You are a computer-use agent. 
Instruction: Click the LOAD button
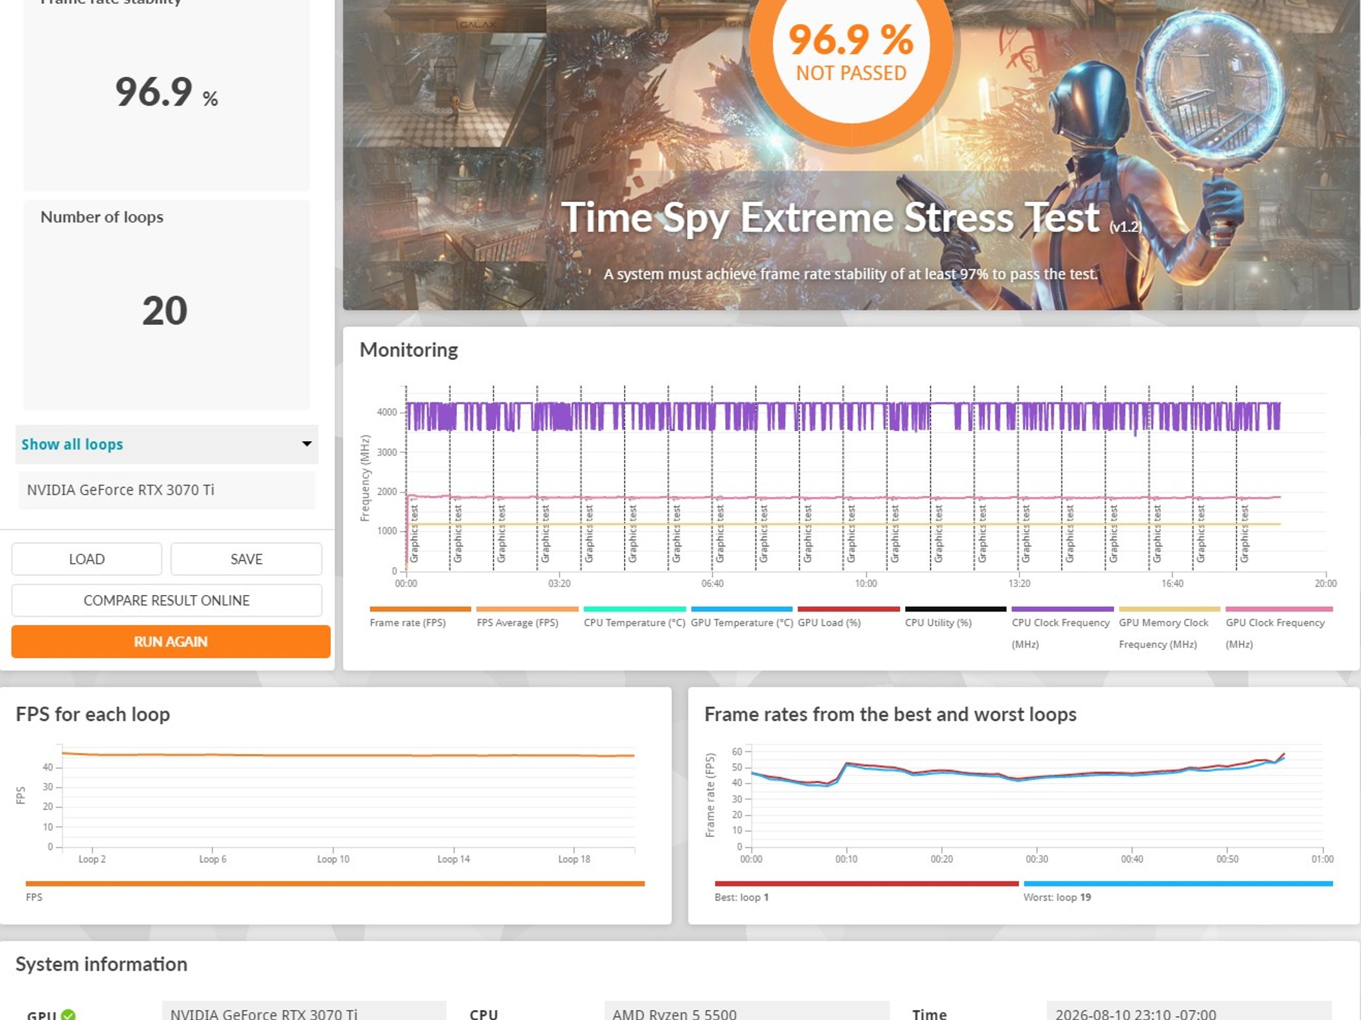[x=86, y=559]
